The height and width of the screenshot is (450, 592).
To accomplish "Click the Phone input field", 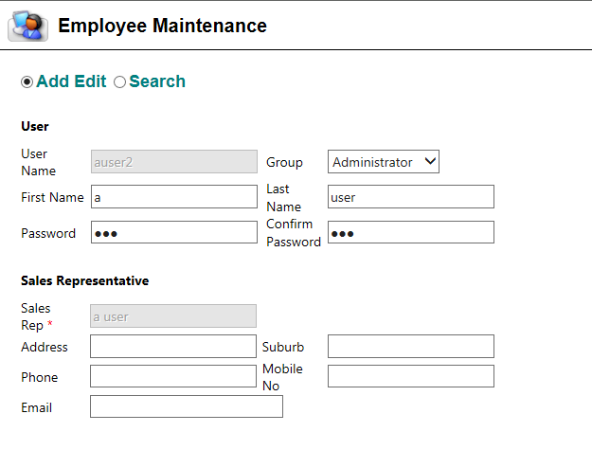I will point(173,376).
